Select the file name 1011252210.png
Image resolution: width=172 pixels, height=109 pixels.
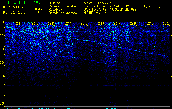tap(14, 7)
